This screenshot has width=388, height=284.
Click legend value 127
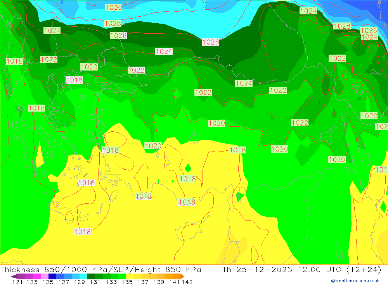click(64, 282)
